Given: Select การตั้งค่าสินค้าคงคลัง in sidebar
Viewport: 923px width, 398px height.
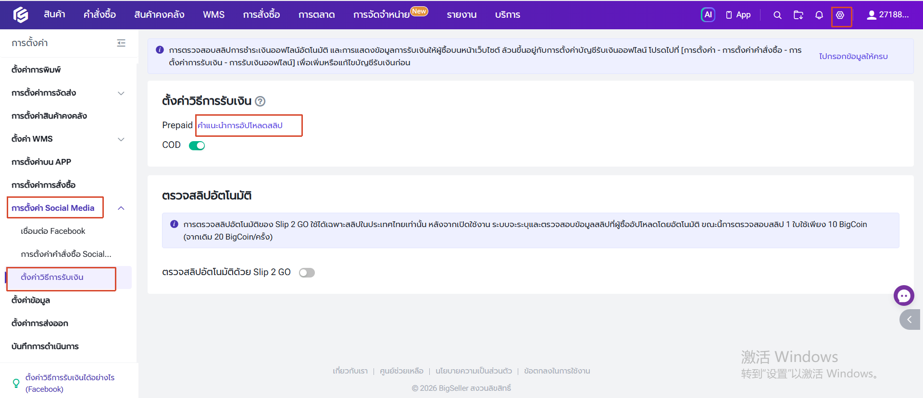Looking at the screenshot, I should [49, 116].
